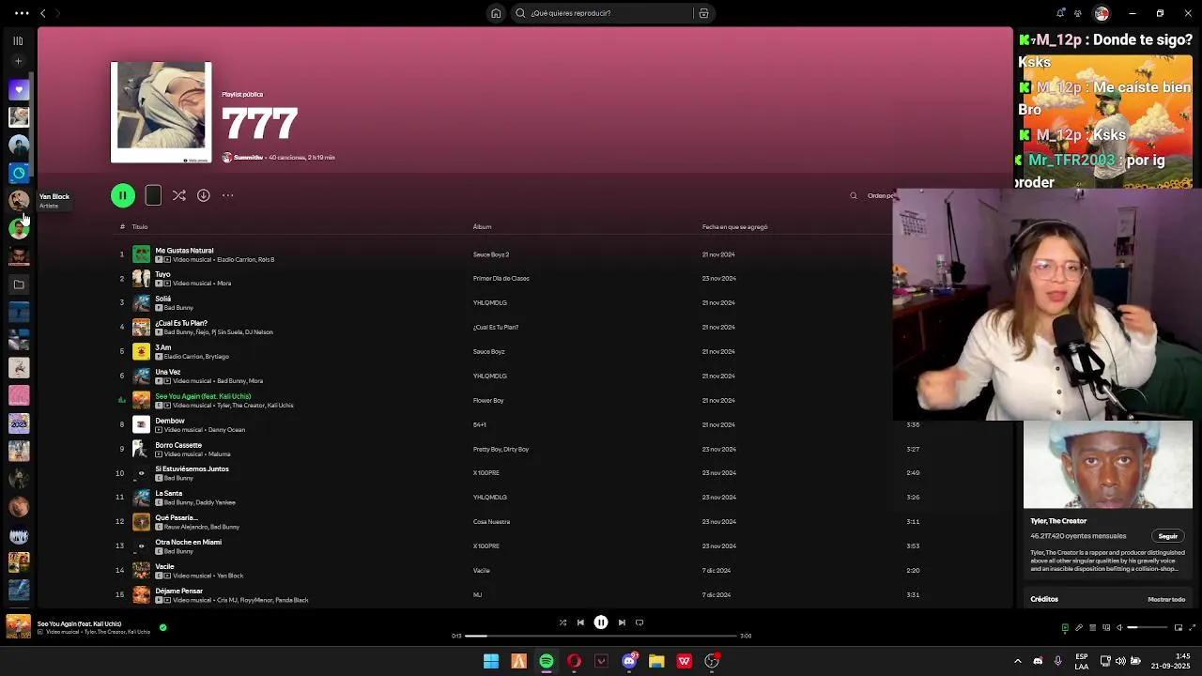1202x676 pixels.
Task: Open the user profile avatar menu
Action: pyautogui.click(x=1102, y=13)
